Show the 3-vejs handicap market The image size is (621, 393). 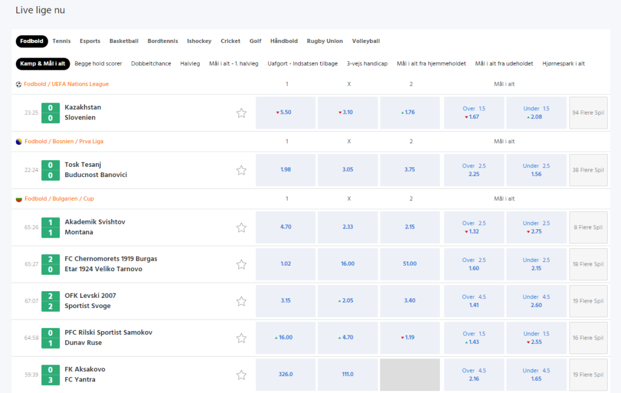tap(367, 64)
